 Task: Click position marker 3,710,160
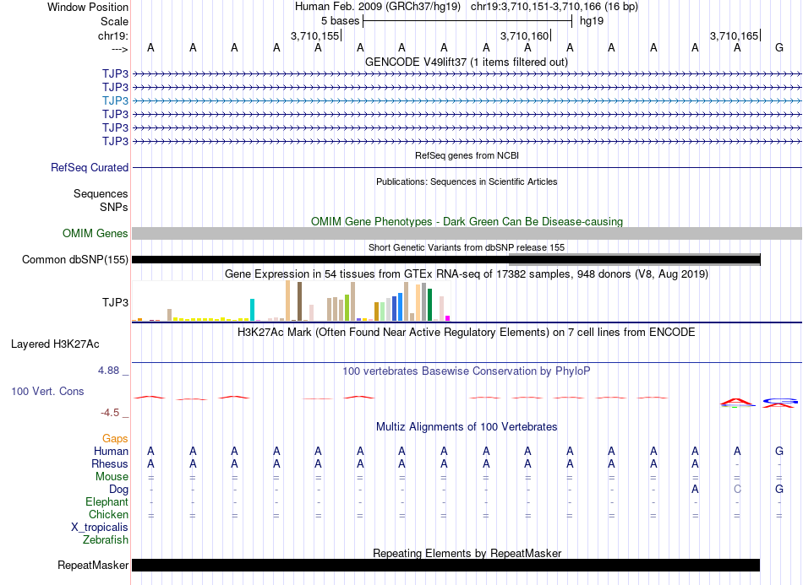pos(524,35)
